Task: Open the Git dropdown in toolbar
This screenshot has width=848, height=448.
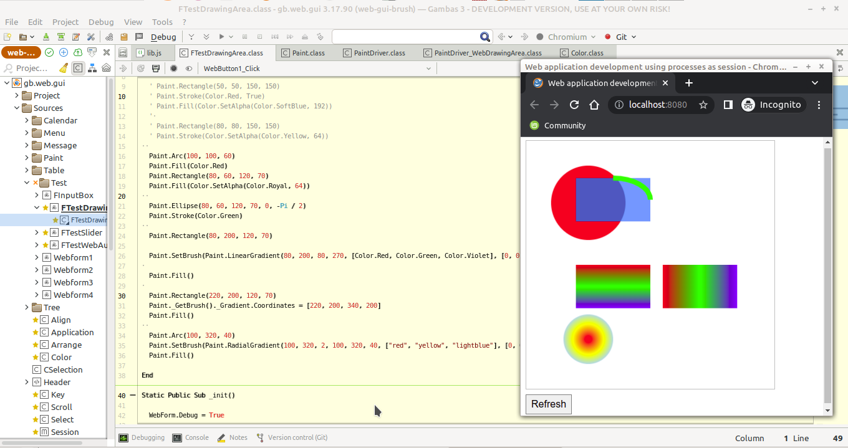Action: (x=621, y=37)
